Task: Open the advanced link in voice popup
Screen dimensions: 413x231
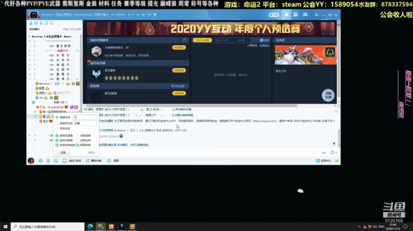Action: click(x=91, y=153)
